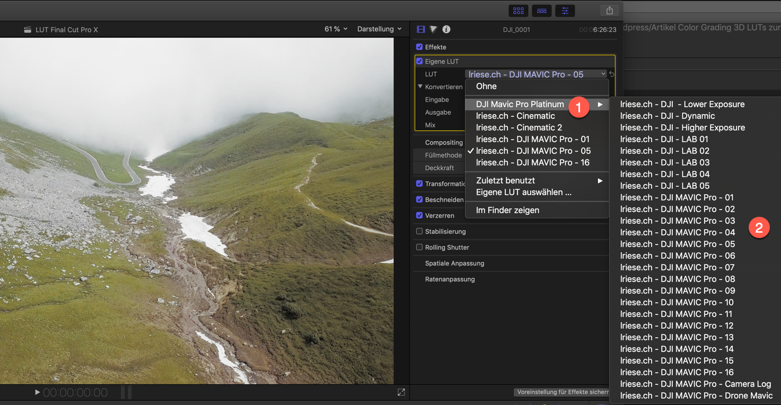Reset the LUT parameter arrow icon
The width and height of the screenshot is (781, 405).
(612, 74)
